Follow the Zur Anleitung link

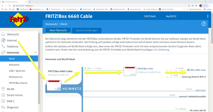[162, 50]
